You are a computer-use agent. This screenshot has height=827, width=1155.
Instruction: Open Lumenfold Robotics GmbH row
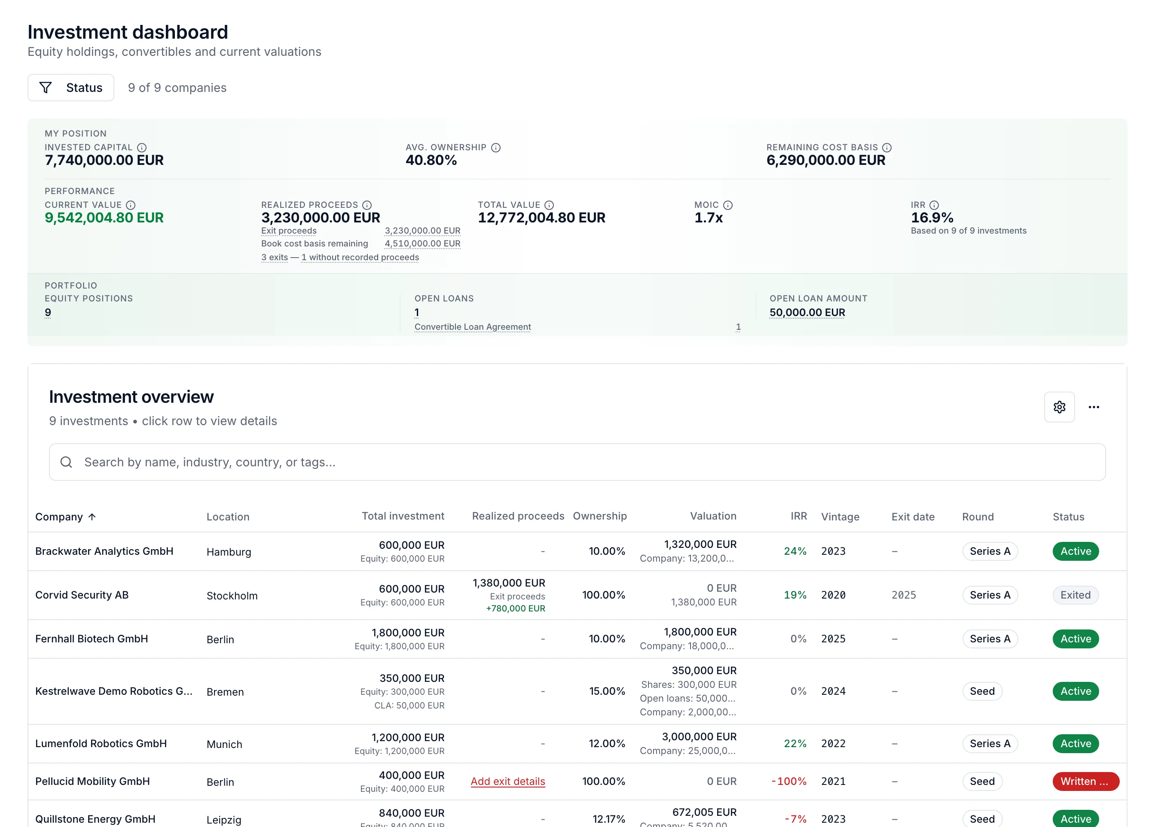tap(577, 744)
